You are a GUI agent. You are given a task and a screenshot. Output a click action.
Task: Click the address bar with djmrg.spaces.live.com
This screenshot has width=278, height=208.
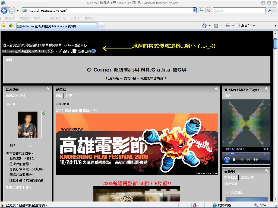(107, 11)
